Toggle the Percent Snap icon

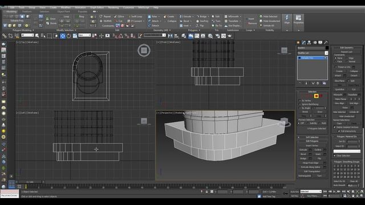click(127, 36)
